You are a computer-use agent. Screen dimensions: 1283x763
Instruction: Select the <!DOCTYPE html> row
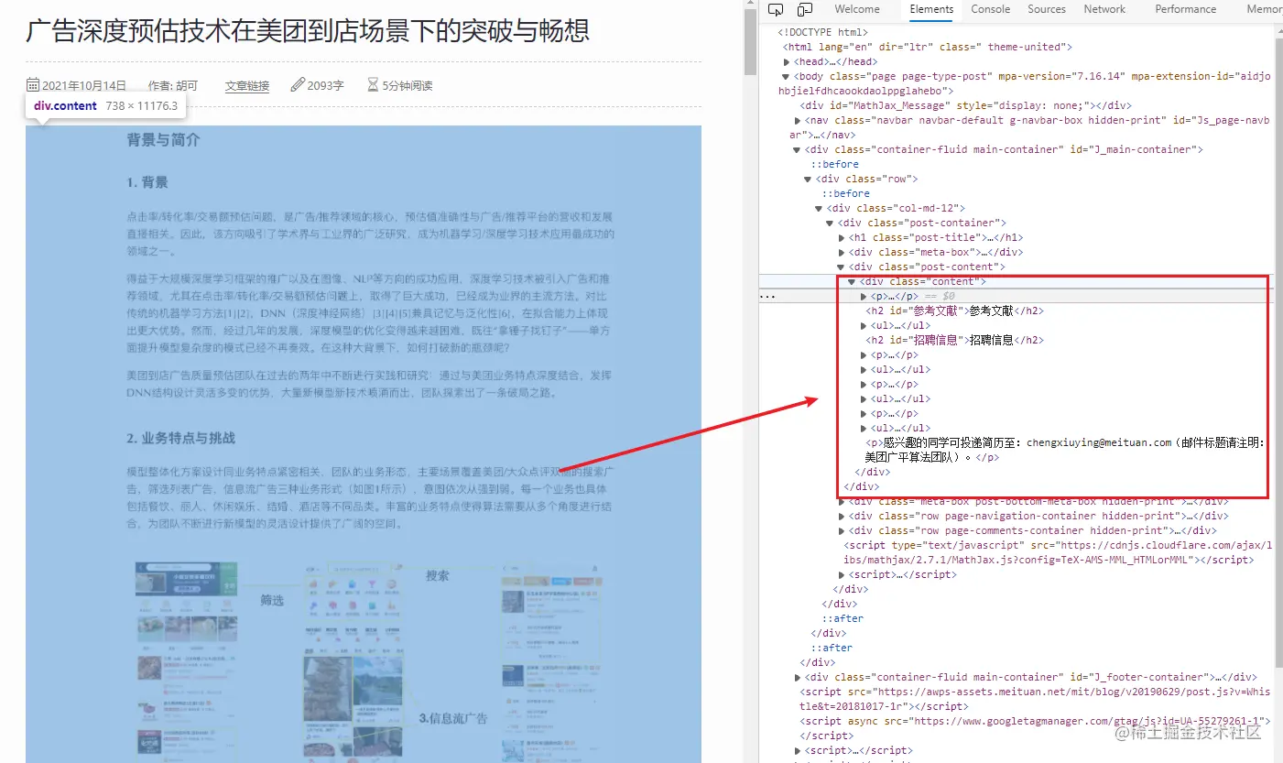point(822,32)
